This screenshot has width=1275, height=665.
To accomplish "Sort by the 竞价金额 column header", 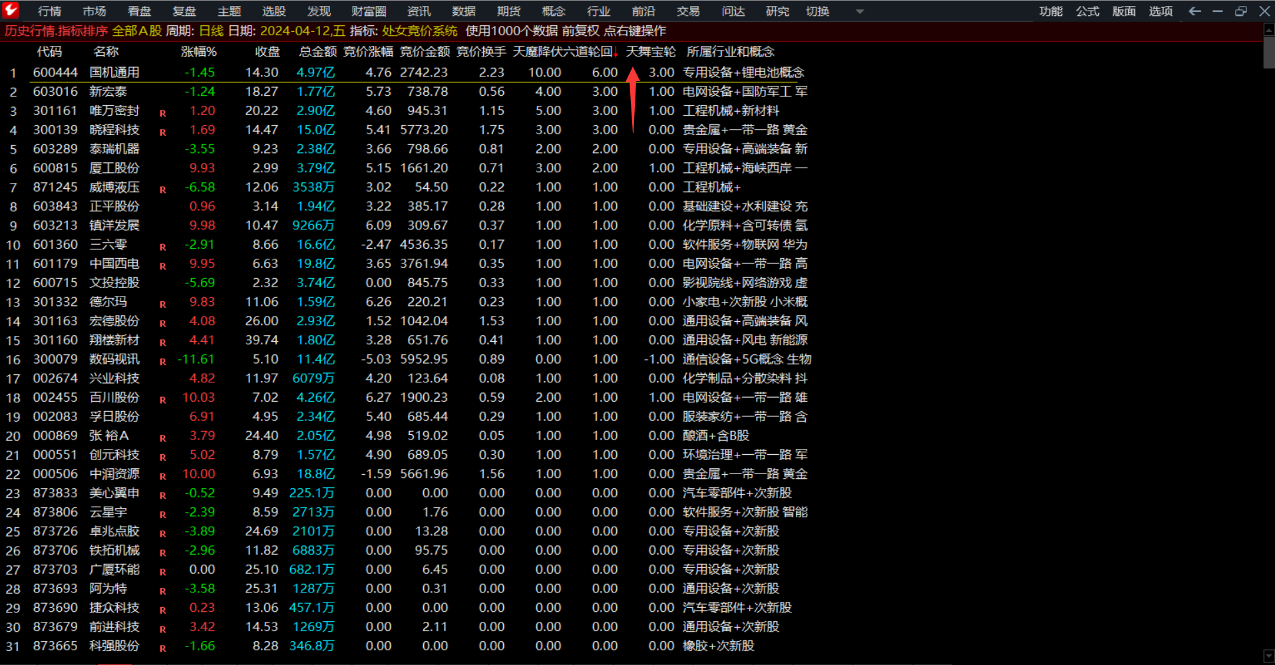I will pyautogui.click(x=425, y=52).
